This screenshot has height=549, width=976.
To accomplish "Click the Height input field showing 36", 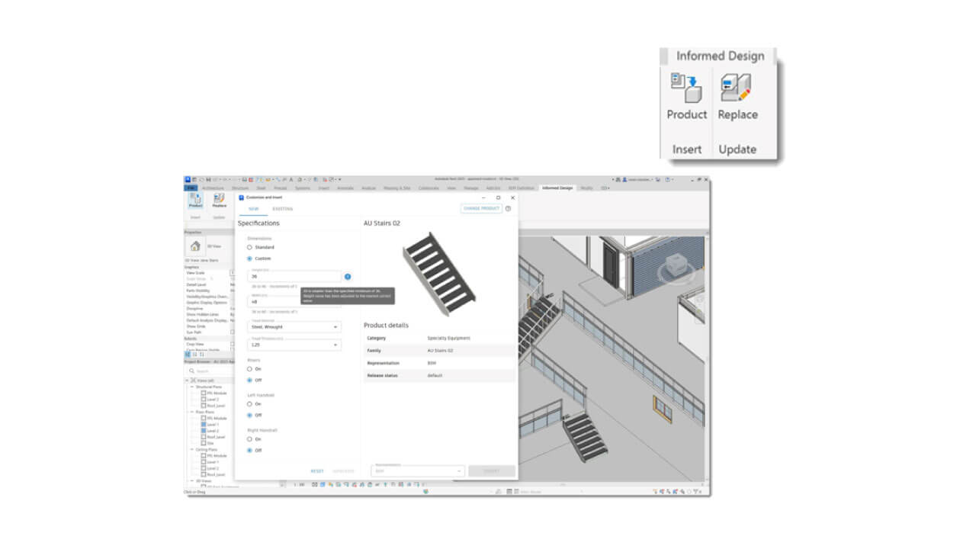I will (x=294, y=276).
